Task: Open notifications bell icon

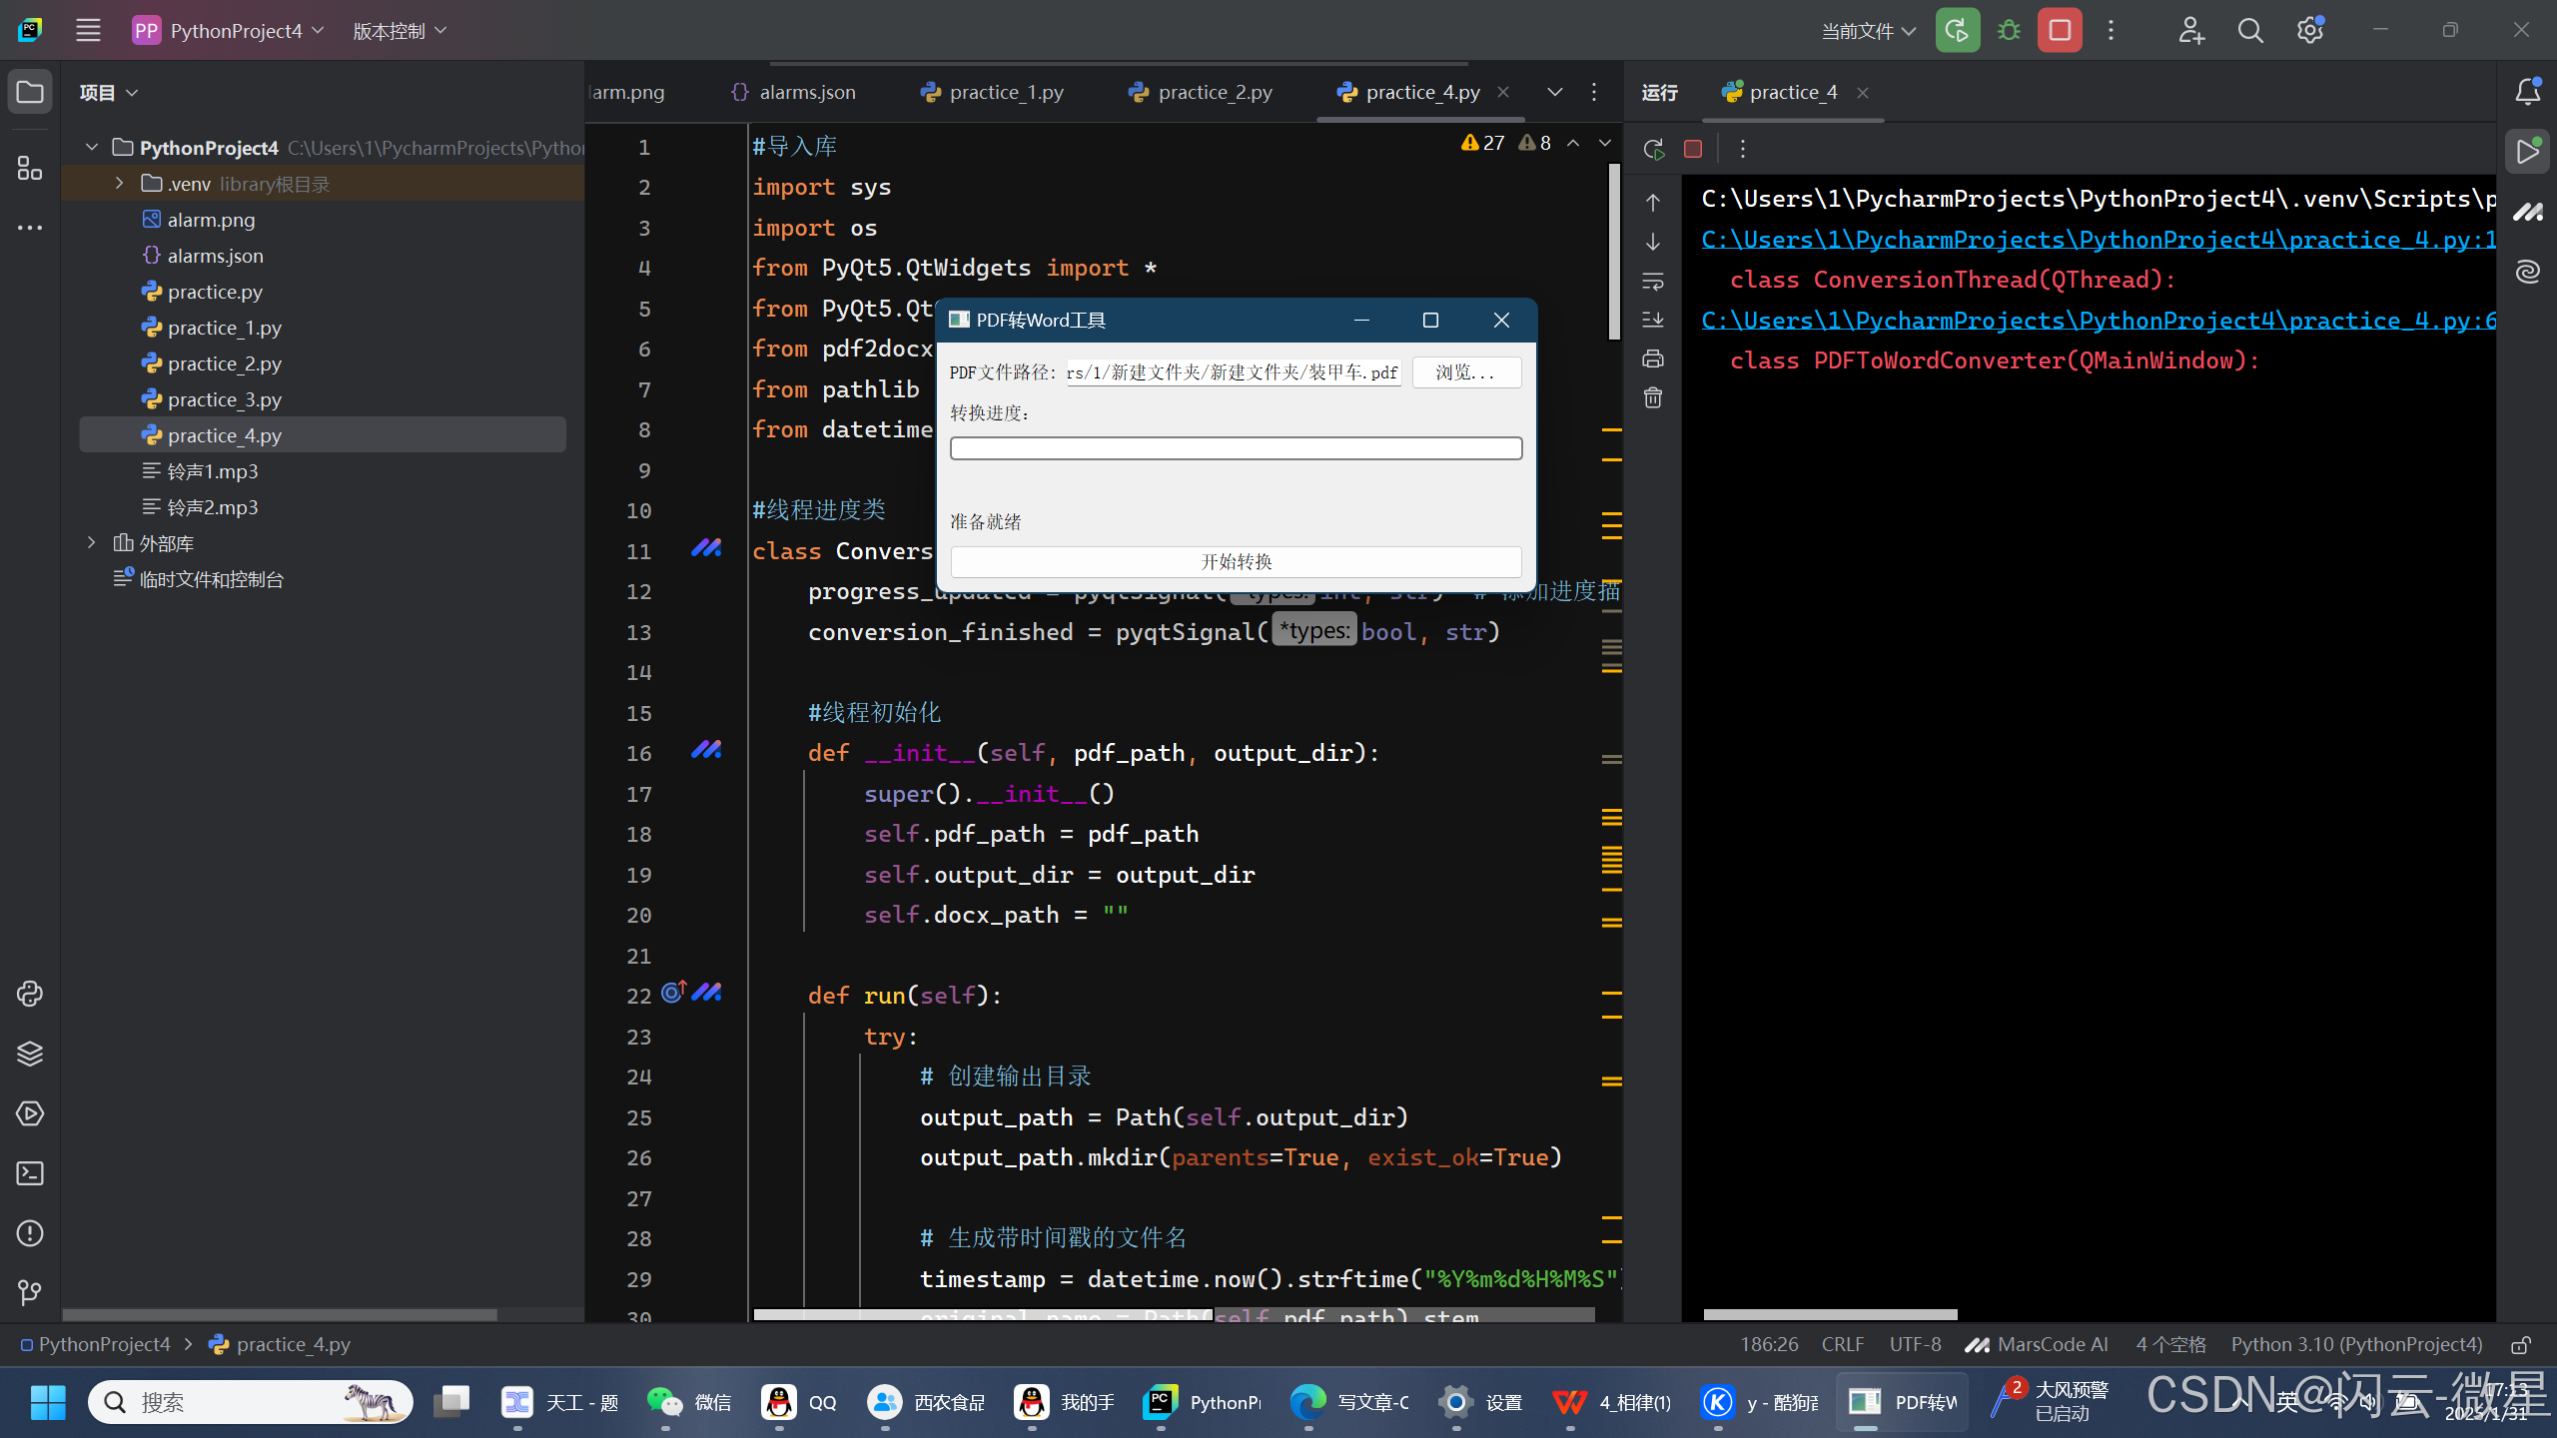Action: [x=2528, y=92]
